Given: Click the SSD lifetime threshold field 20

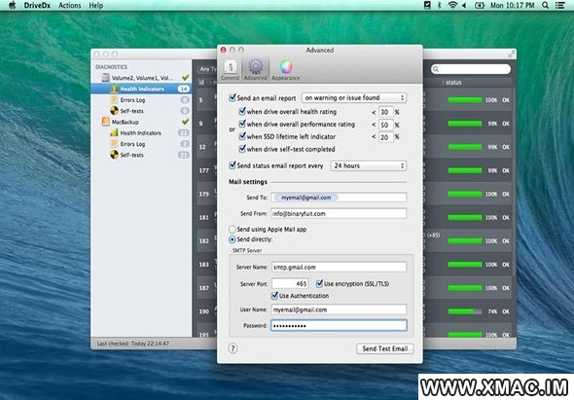Looking at the screenshot, I should pyautogui.click(x=386, y=137).
